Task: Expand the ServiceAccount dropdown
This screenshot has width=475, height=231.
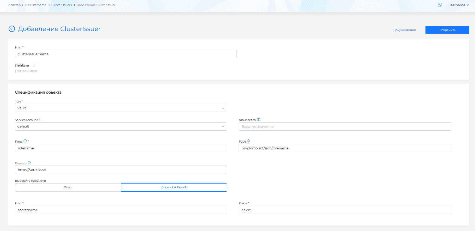Action: coord(121,126)
